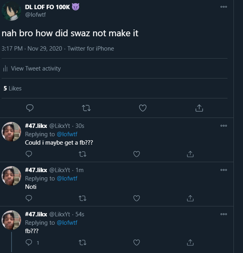Reply to the "fb???" tweet

[x=29, y=242]
